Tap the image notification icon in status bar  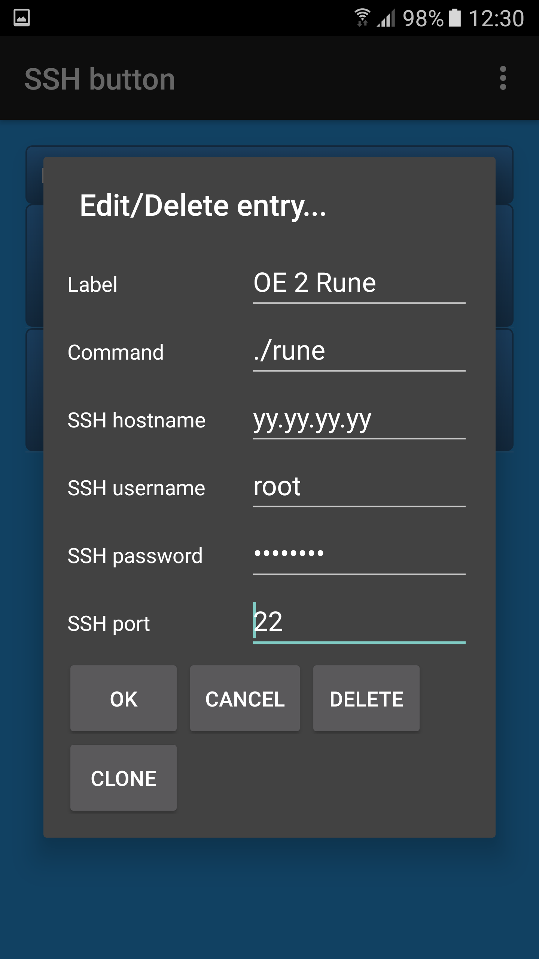tap(22, 18)
